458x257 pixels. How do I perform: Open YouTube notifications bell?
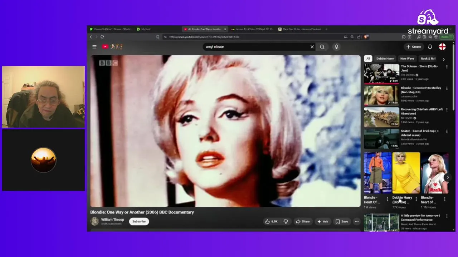point(430,47)
